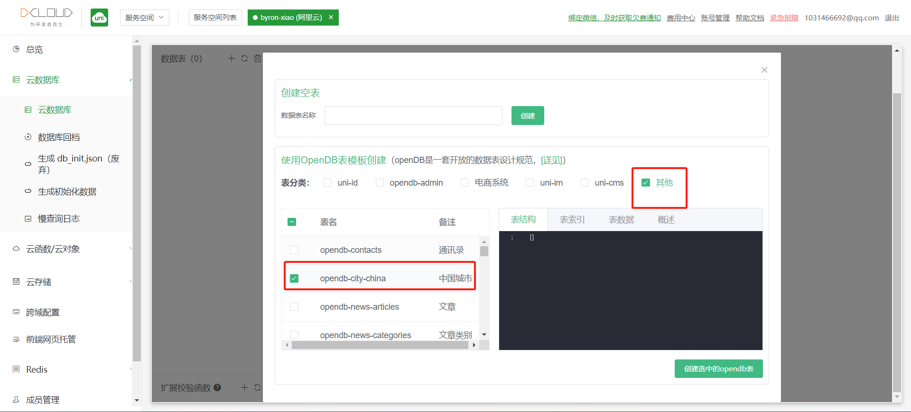Switch to the 表数据 tab
911x412 pixels.
[x=621, y=220]
